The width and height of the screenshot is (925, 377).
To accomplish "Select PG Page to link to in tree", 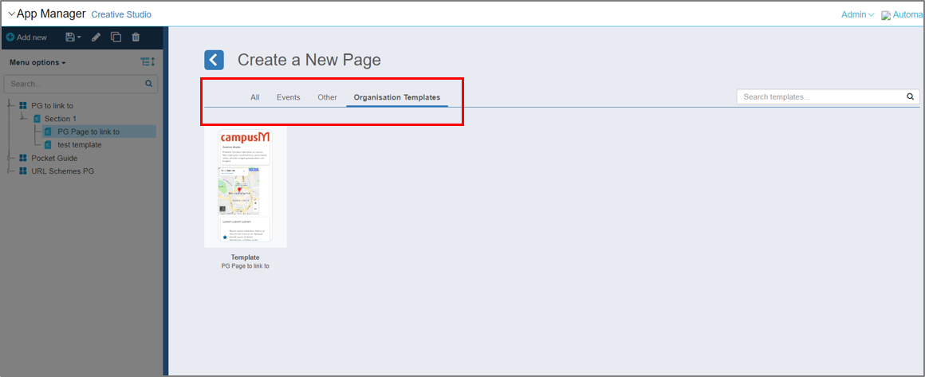I will pos(89,132).
